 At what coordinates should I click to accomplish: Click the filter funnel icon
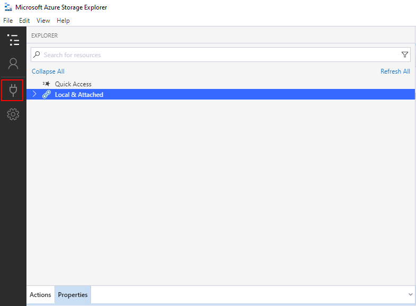[404, 55]
